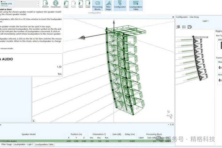The width and height of the screenshot is (222, 148).
Task: Click the Ver. orientation value cell
Action: point(92,141)
